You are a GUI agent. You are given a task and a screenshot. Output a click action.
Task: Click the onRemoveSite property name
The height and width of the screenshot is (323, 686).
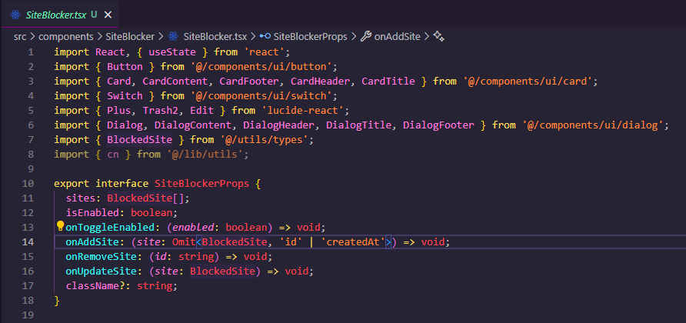tap(101, 256)
